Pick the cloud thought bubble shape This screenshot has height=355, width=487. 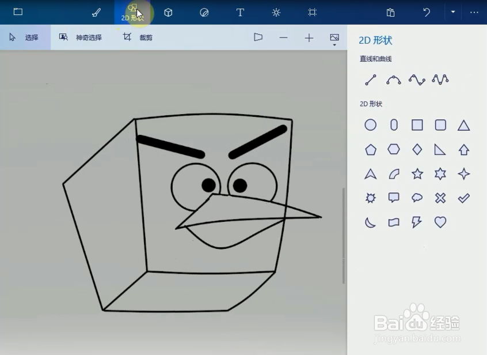click(x=417, y=198)
